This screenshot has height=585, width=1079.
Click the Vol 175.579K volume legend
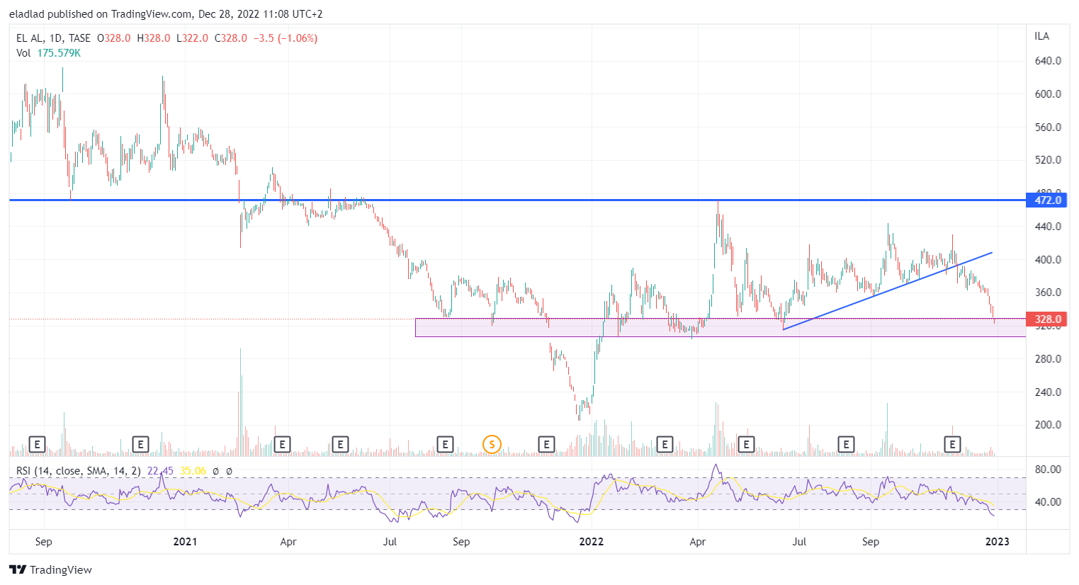click(x=48, y=53)
